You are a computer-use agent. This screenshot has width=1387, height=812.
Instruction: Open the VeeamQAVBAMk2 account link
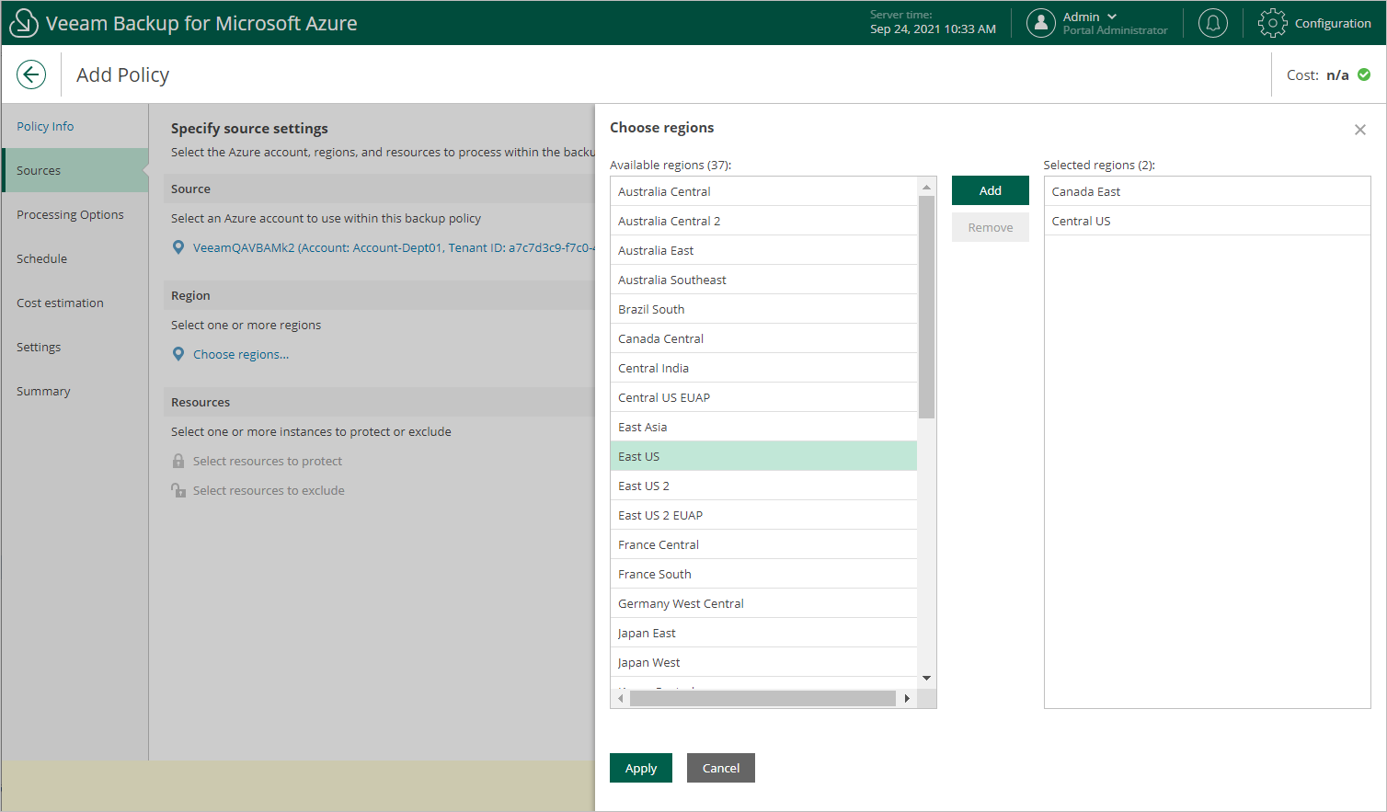click(394, 247)
